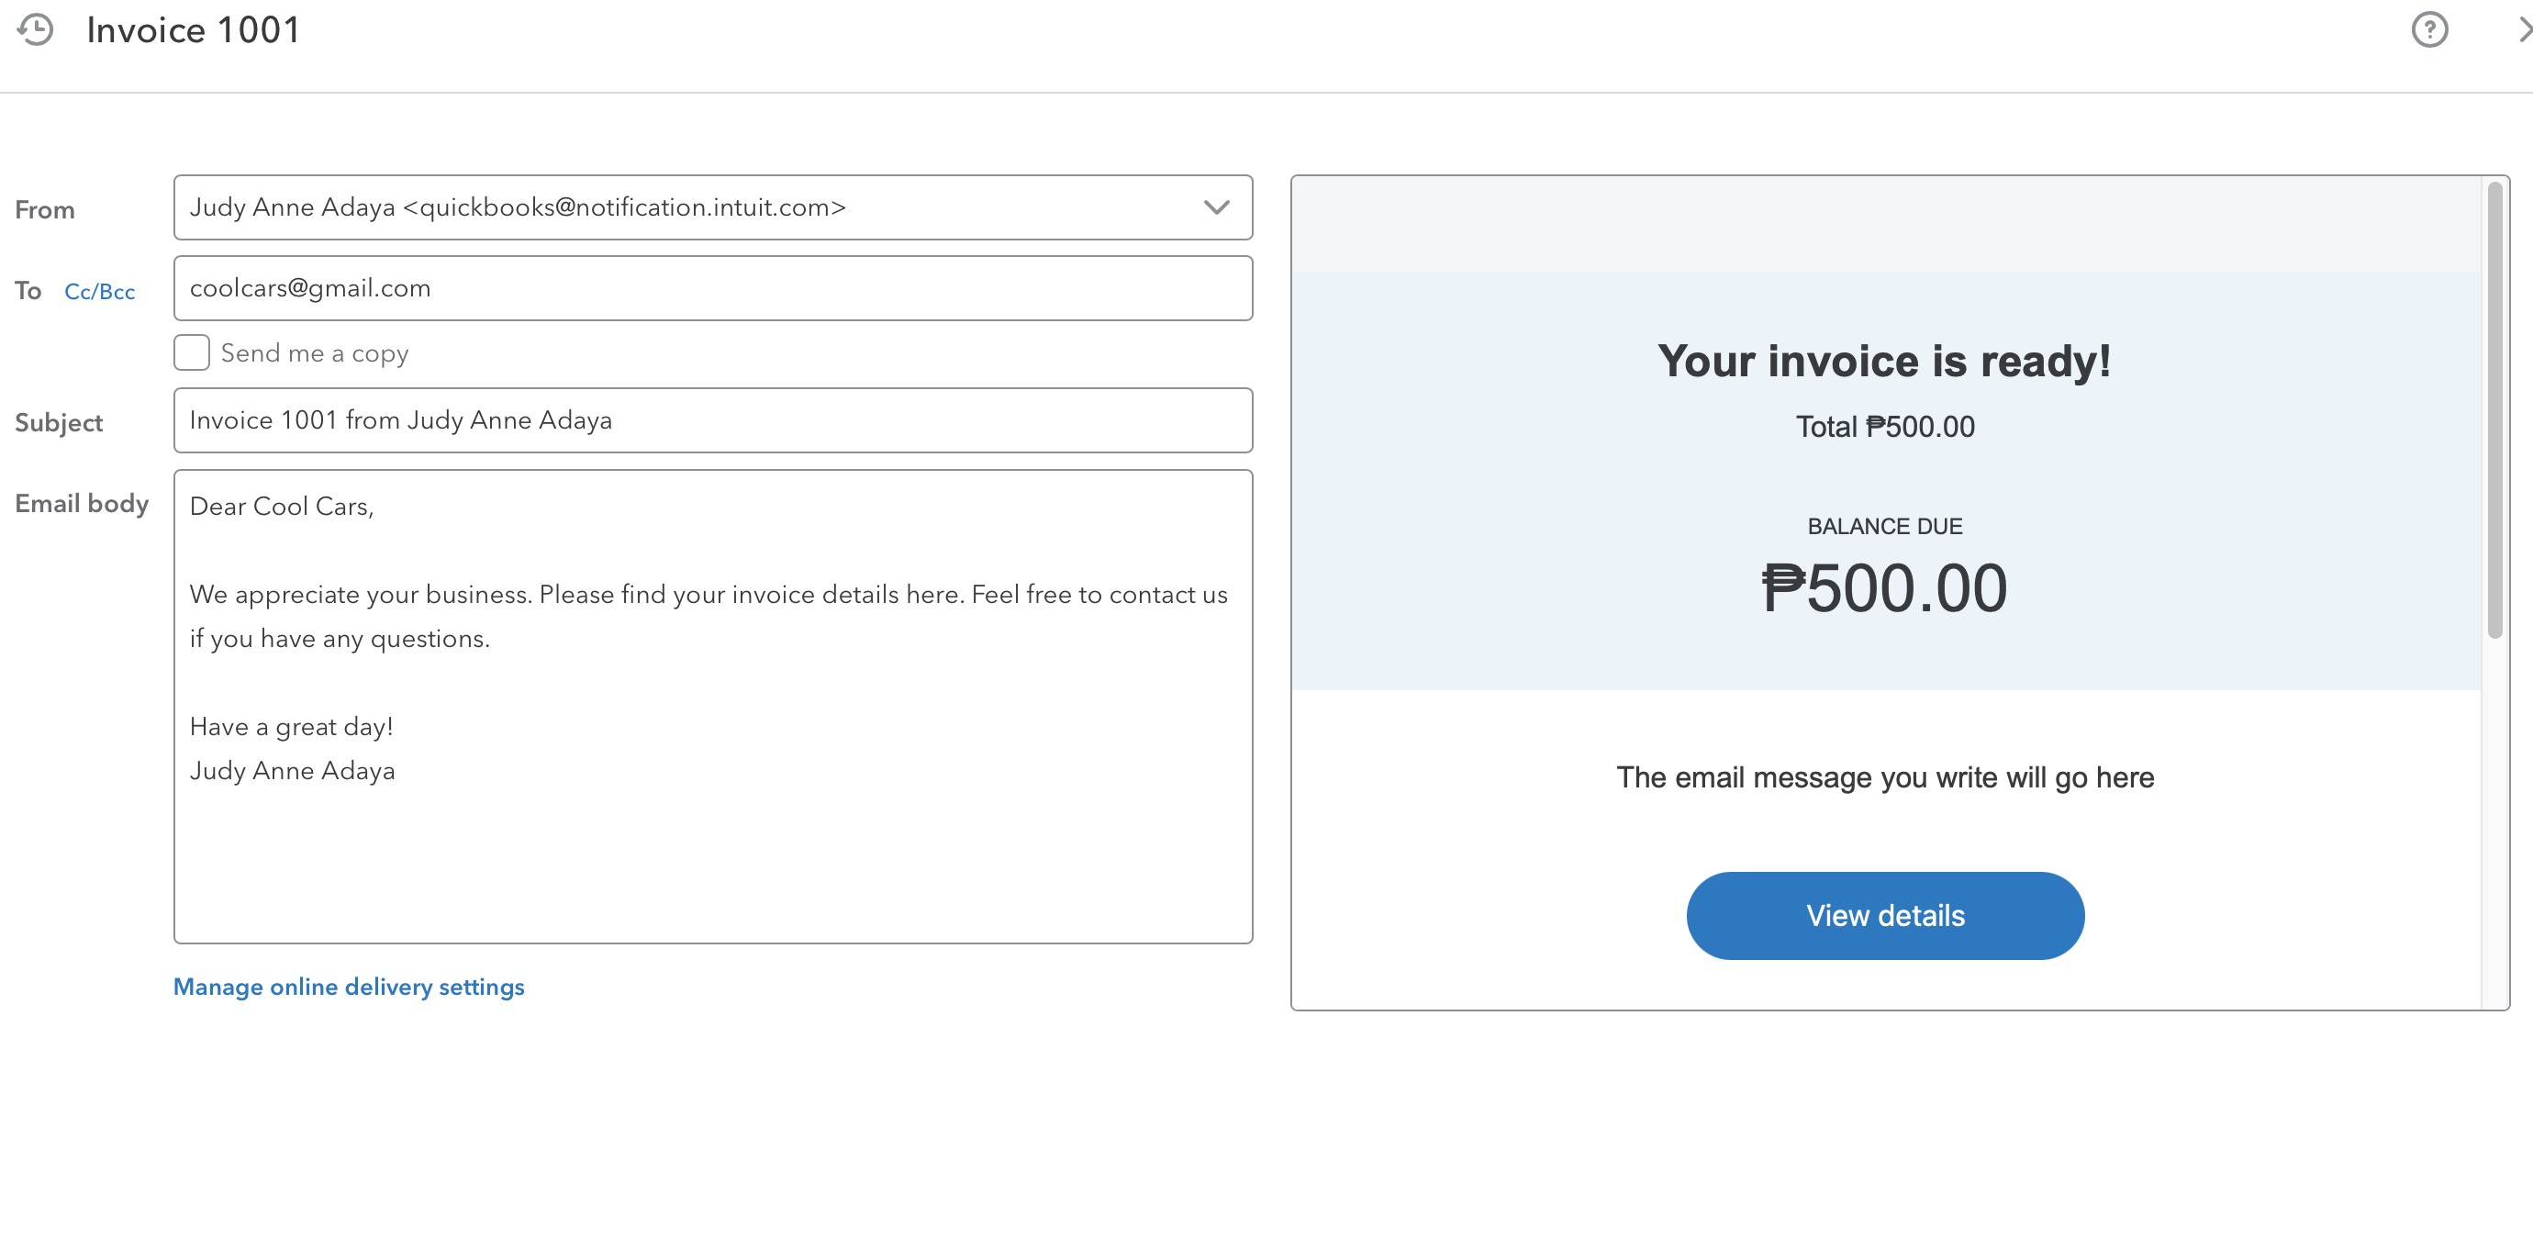
Task: Open the Cc/Bcc link
Action: pyautogui.click(x=99, y=291)
